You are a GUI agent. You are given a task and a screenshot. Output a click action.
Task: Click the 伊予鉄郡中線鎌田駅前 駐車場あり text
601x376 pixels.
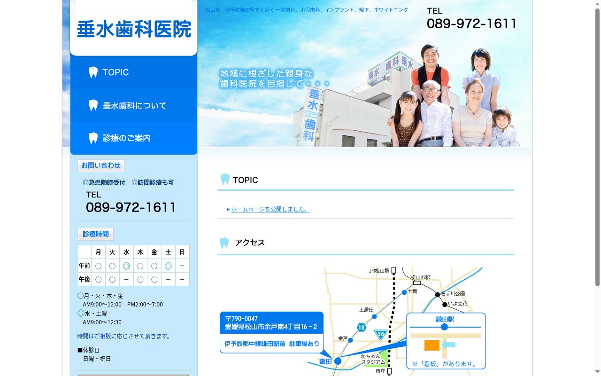coord(272,344)
